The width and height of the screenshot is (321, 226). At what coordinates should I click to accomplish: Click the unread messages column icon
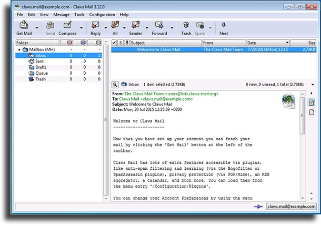pos(83,43)
